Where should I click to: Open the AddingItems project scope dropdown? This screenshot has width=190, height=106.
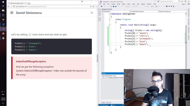116,11
